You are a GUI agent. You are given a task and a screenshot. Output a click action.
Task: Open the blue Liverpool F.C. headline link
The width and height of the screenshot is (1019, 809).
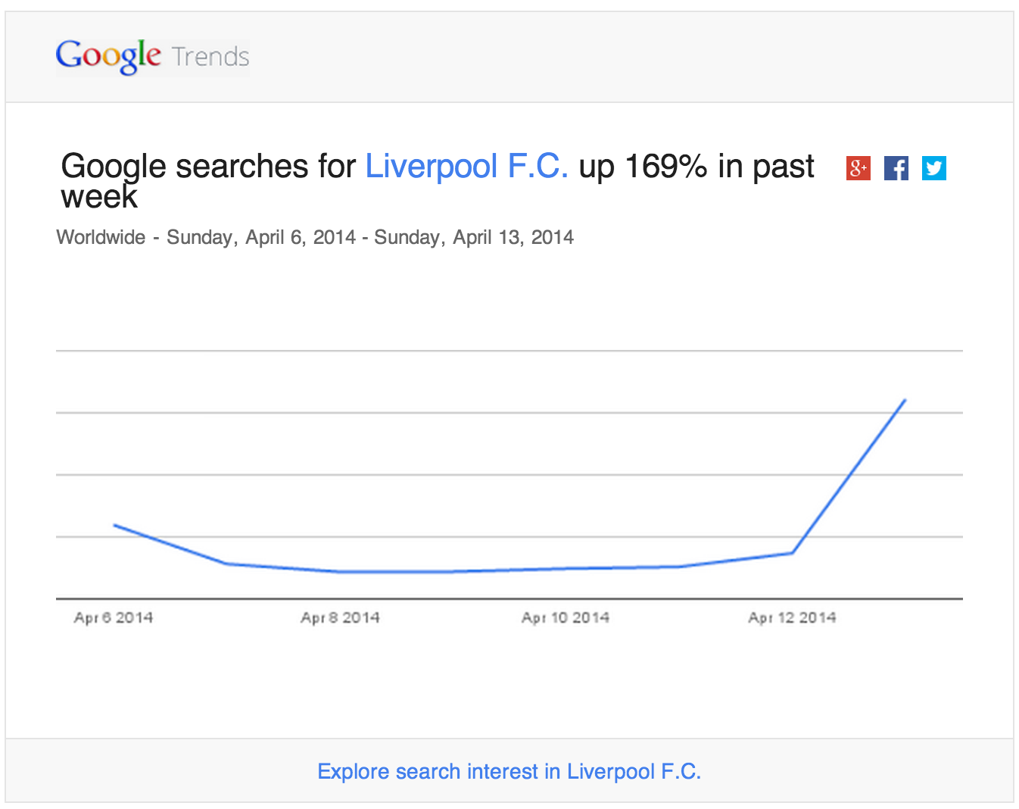coord(466,167)
